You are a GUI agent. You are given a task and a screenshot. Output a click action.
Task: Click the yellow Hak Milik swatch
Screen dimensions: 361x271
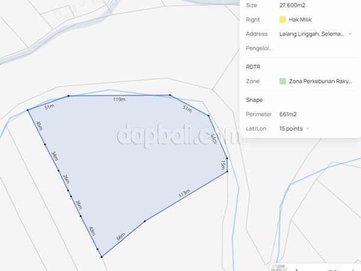tap(283, 20)
